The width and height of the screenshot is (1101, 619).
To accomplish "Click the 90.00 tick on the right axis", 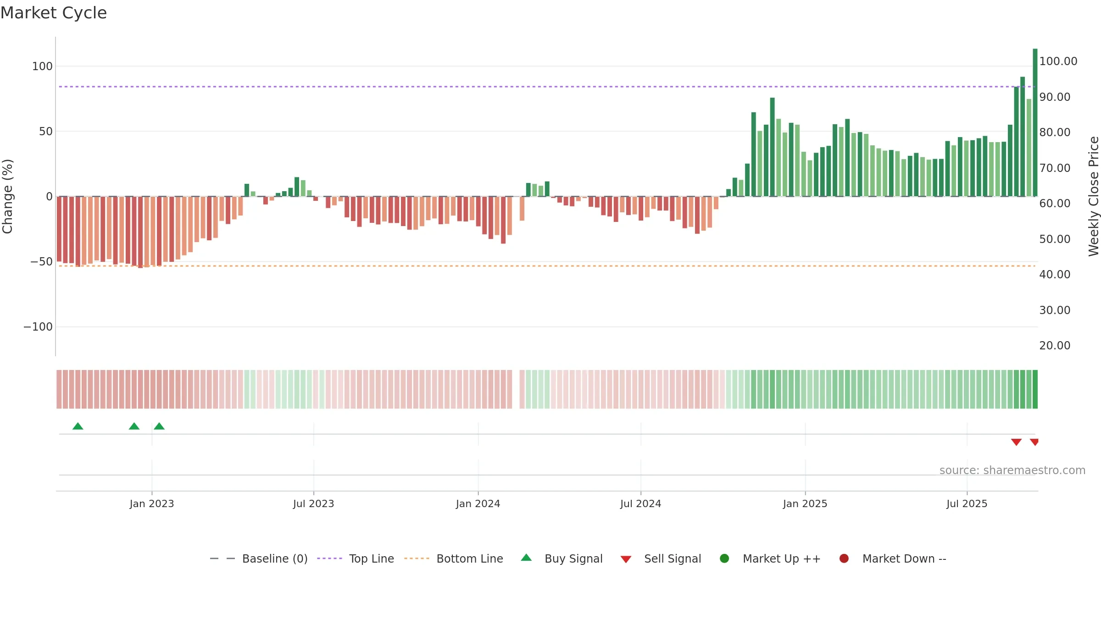I will pyautogui.click(x=1055, y=97).
